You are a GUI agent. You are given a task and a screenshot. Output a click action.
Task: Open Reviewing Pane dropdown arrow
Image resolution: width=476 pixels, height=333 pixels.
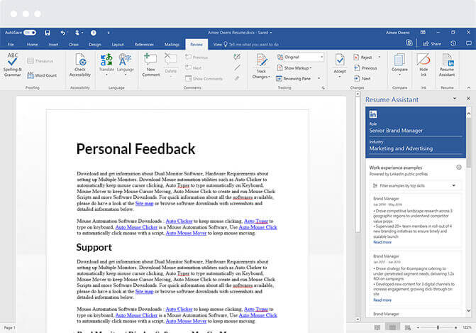click(319, 78)
